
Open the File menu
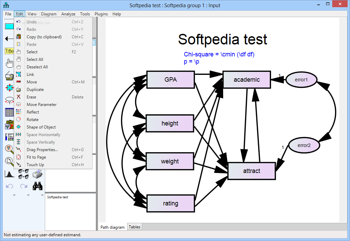8,14
